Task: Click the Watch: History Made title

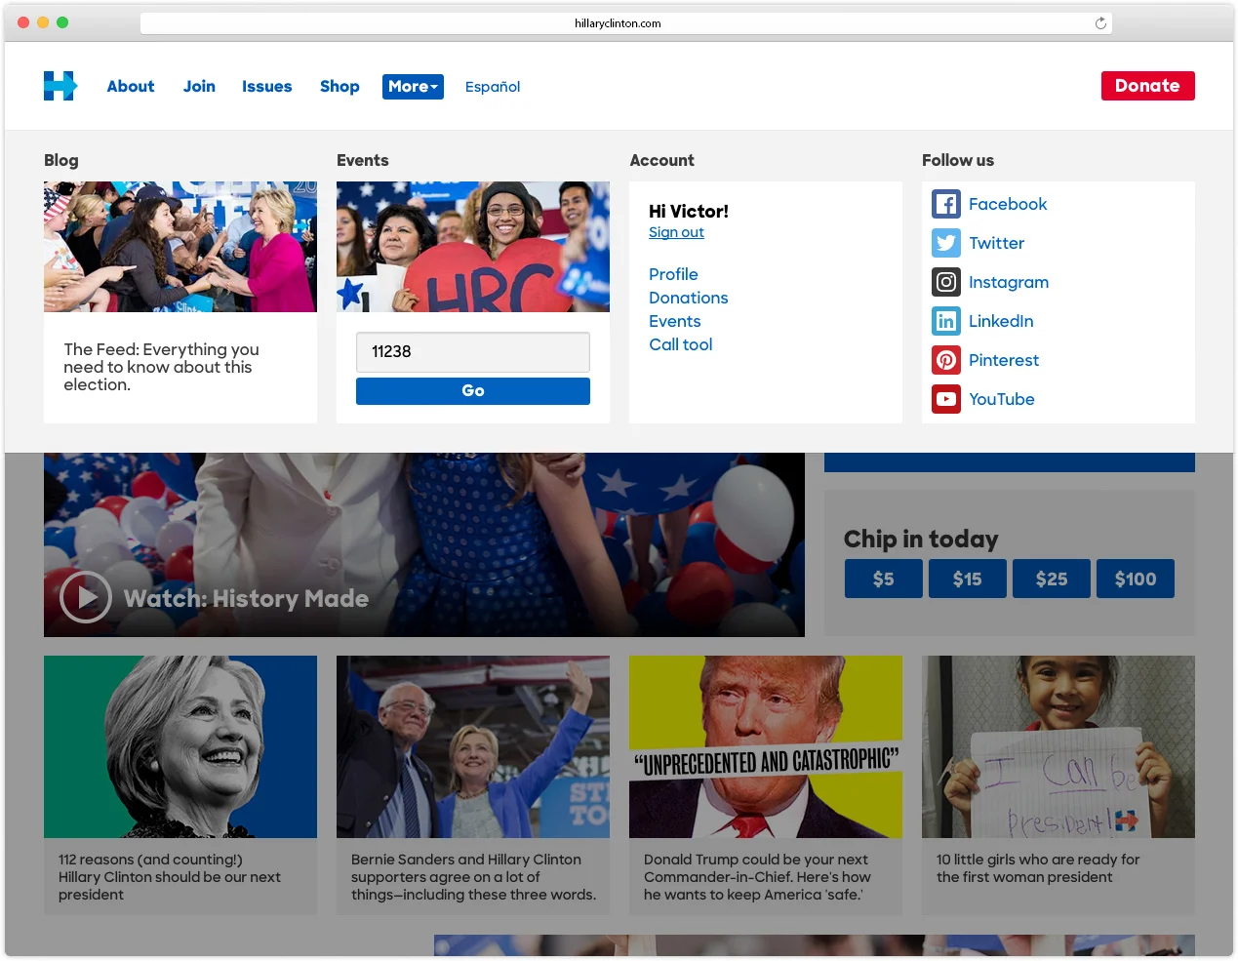Action: point(246,598)
